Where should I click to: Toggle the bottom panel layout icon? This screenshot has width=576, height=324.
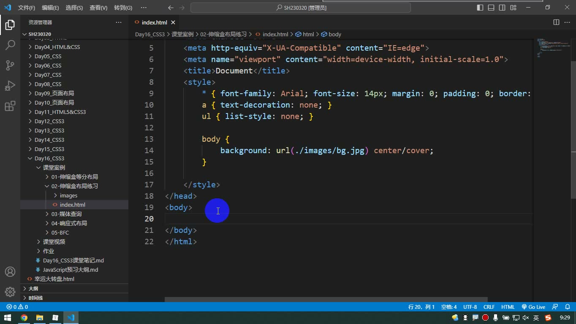click(491, 8)
